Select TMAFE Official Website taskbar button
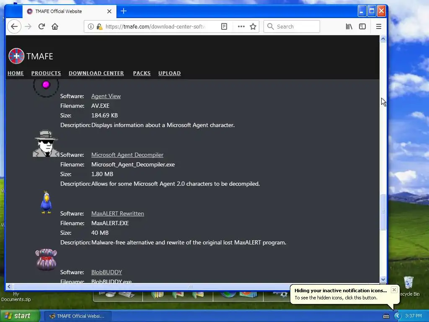This screenshot has height=322, width=429. click(78, 316)
